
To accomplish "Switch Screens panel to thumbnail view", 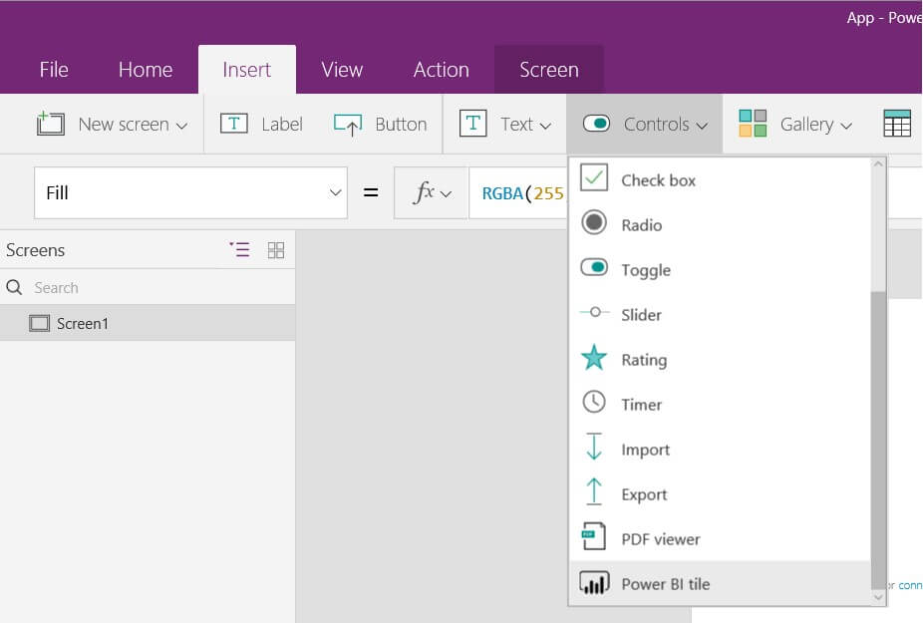I will [276, 250].
